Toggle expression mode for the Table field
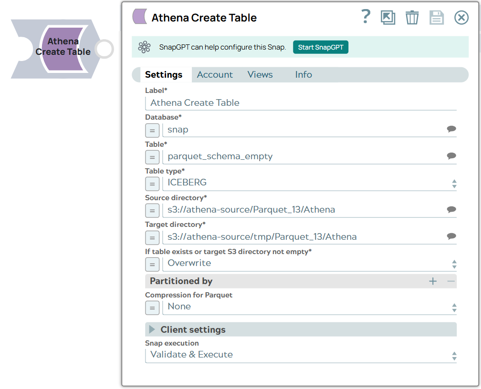 click(152, 157)
